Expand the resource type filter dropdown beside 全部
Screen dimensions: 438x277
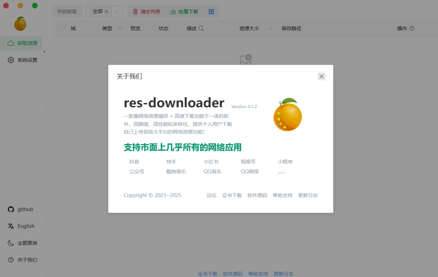[x=117, y=12]
